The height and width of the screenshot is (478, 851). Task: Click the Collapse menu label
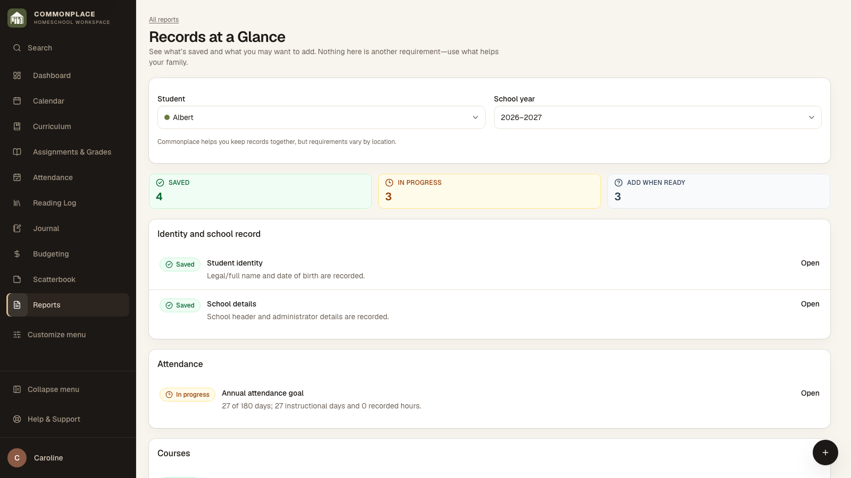tap(53, 389)
